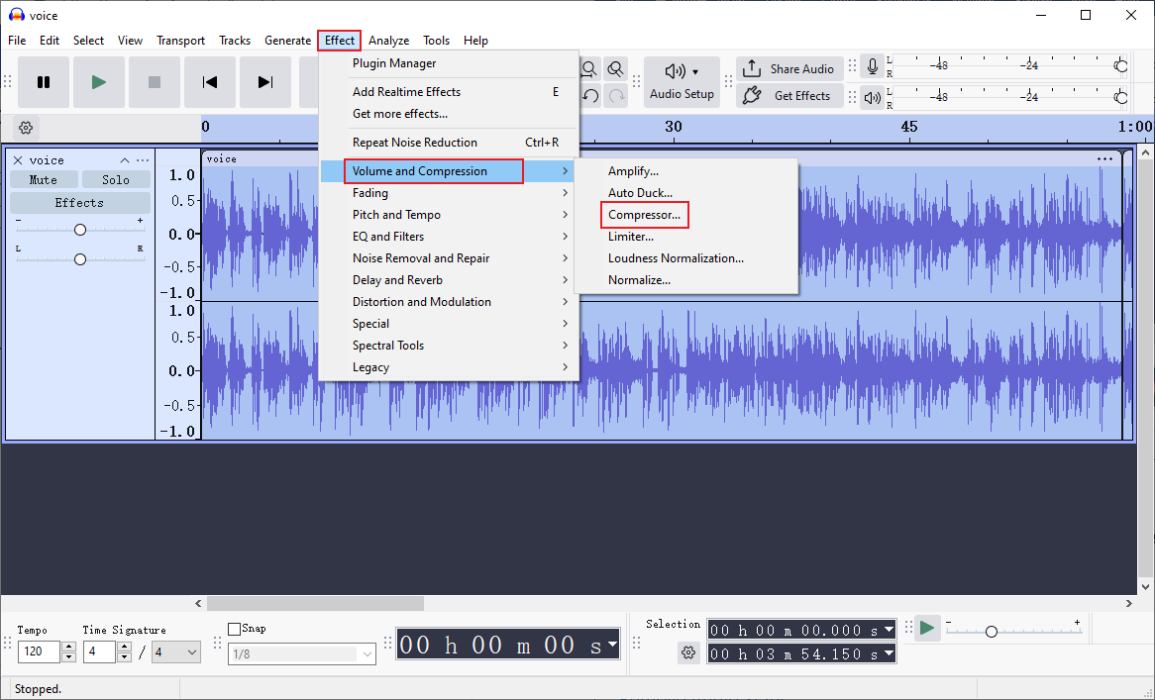1155x700 pixels.
Task: Click the selection toolbar settings gear
Action: [x=688, y=652]
